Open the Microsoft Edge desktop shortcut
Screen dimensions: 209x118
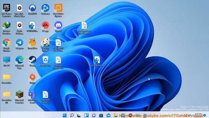point(20,62)
